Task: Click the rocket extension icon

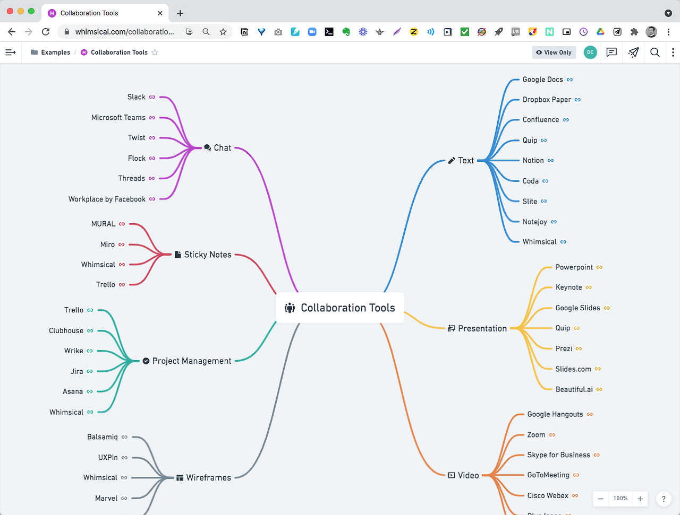Action: tap(499, 32)
